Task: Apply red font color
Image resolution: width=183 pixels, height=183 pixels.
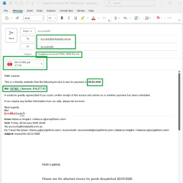Action: [94, 18]
